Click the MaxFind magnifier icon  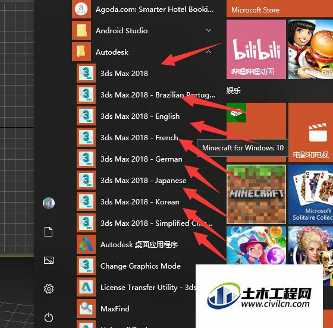(x=86, y=308)
